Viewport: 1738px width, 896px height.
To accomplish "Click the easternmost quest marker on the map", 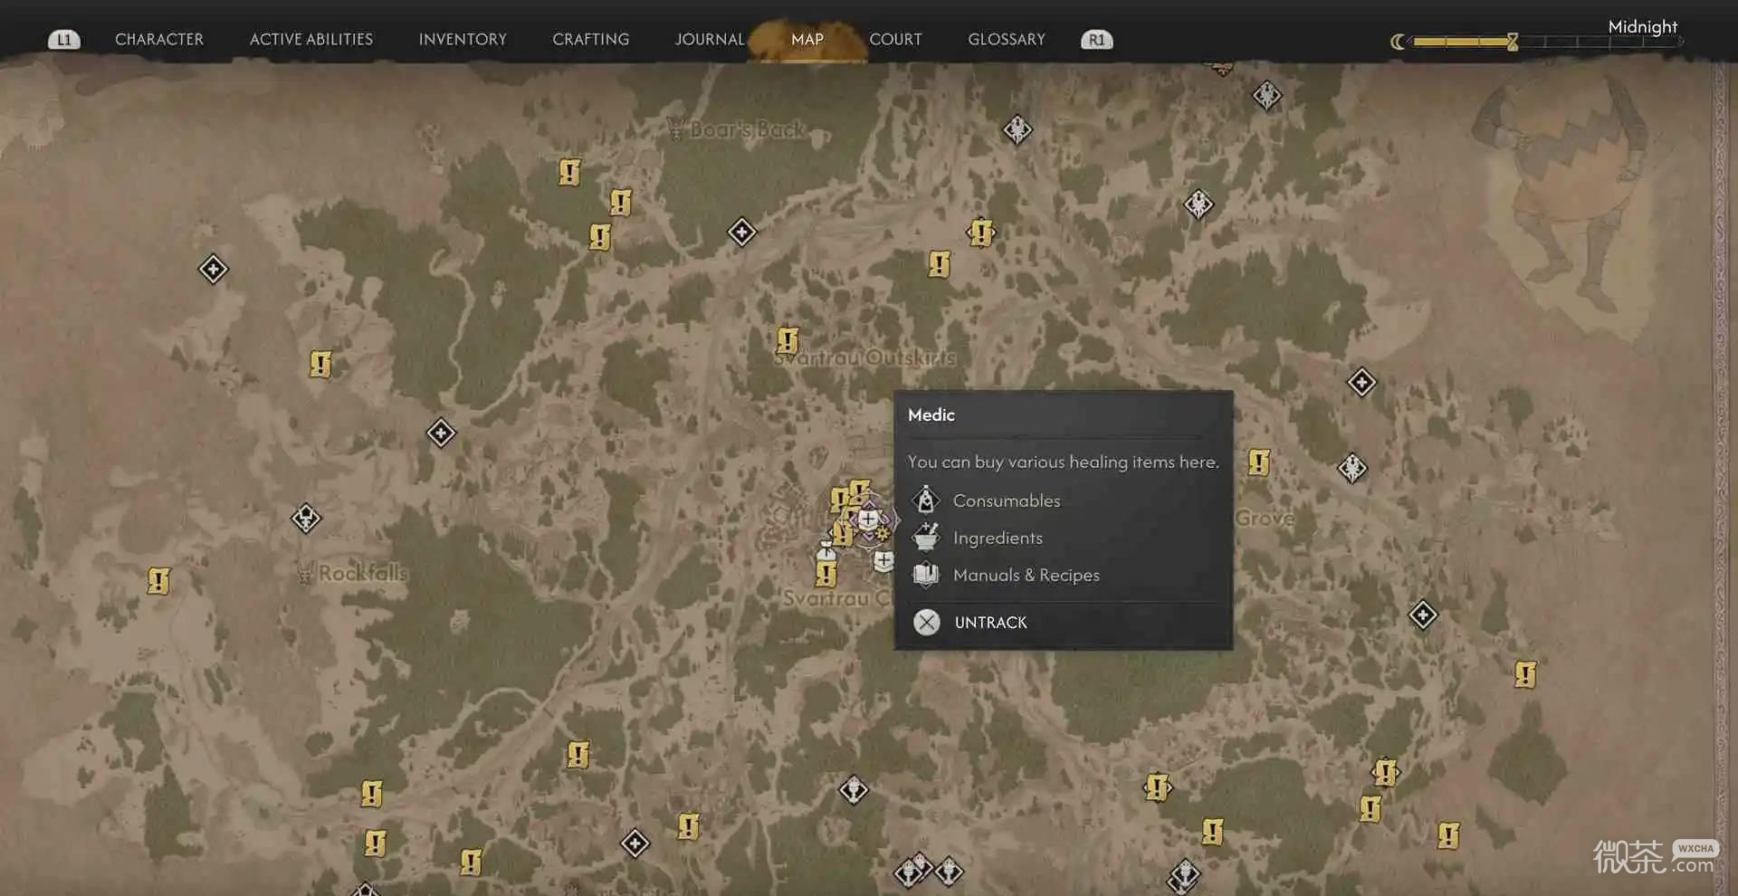I will 1525,674.
